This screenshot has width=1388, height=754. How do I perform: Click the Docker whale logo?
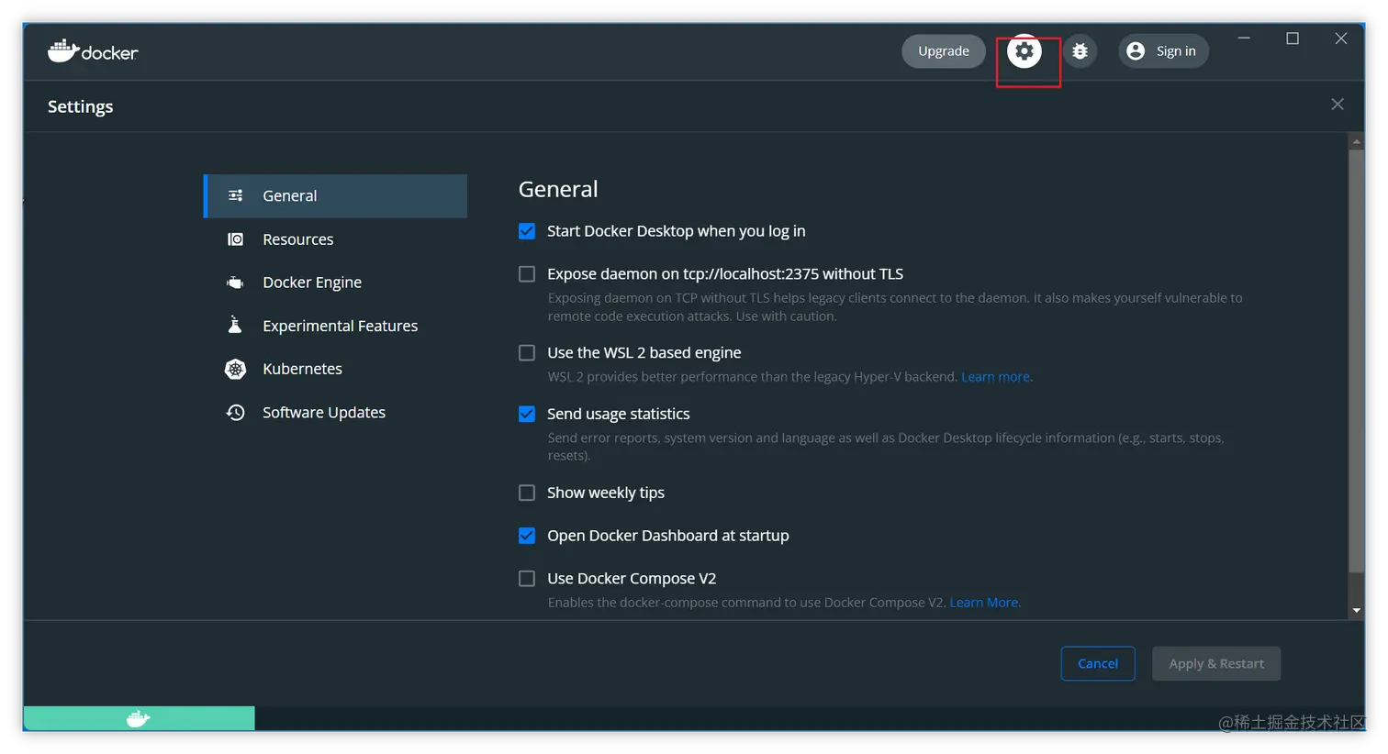pos(93,51)
